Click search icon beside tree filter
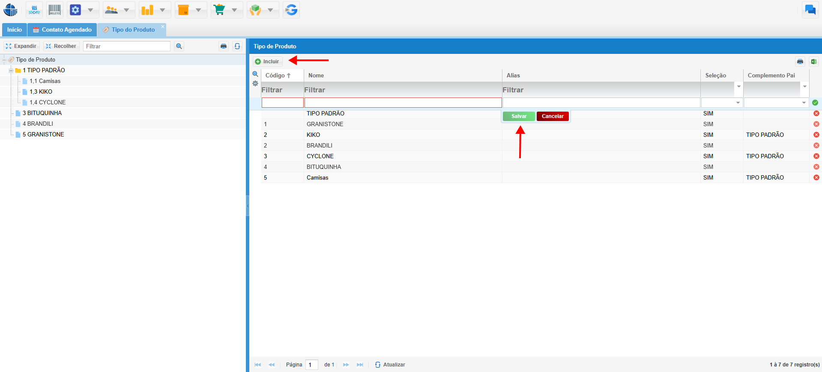 (179, 46)
